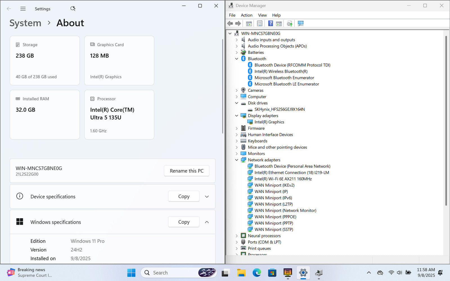The width and height of the screenshot is (450, 281).
Task: Click the Settings search magnifier icon
Action: (73, 9)
